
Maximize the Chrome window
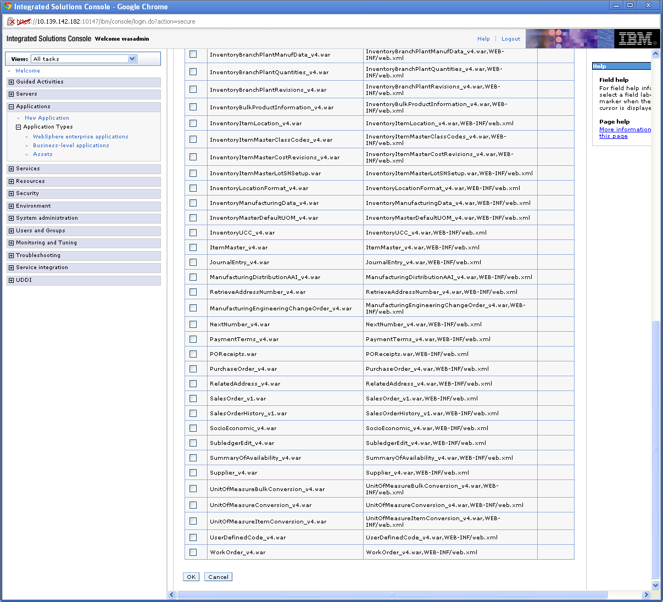pyautogui.click(x=630, y=5)
